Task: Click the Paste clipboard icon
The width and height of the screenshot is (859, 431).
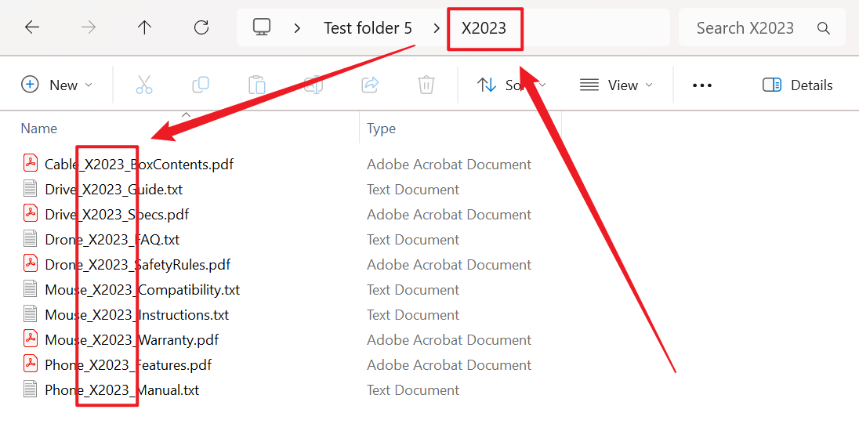Action: (257, 85)
